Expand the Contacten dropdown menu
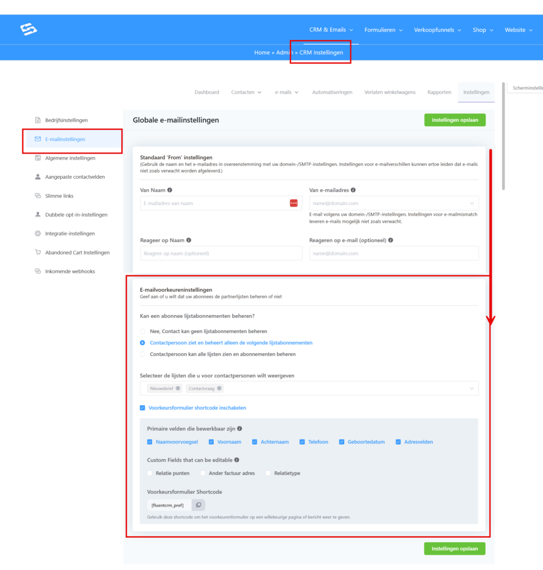This screenshot has width=543, height=570. coord(246,92)
